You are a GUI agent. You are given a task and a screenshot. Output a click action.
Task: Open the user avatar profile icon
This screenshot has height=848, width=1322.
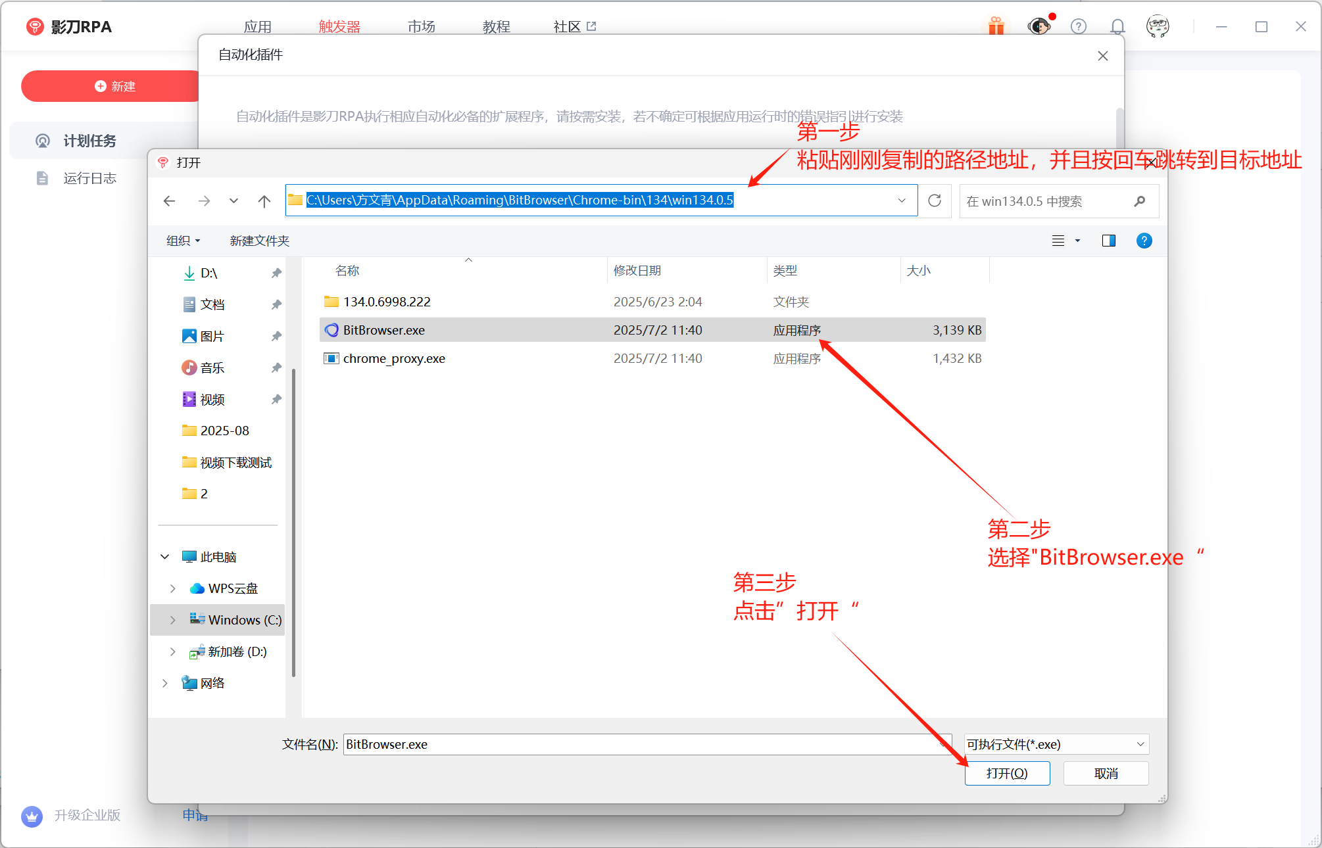pyautogui.click(x=1158, y=26)
